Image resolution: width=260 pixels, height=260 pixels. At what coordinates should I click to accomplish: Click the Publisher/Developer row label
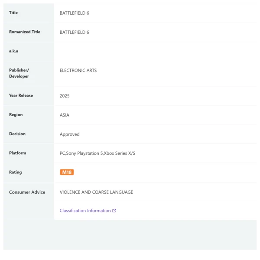pyautogui.click(x=19, y=73)
